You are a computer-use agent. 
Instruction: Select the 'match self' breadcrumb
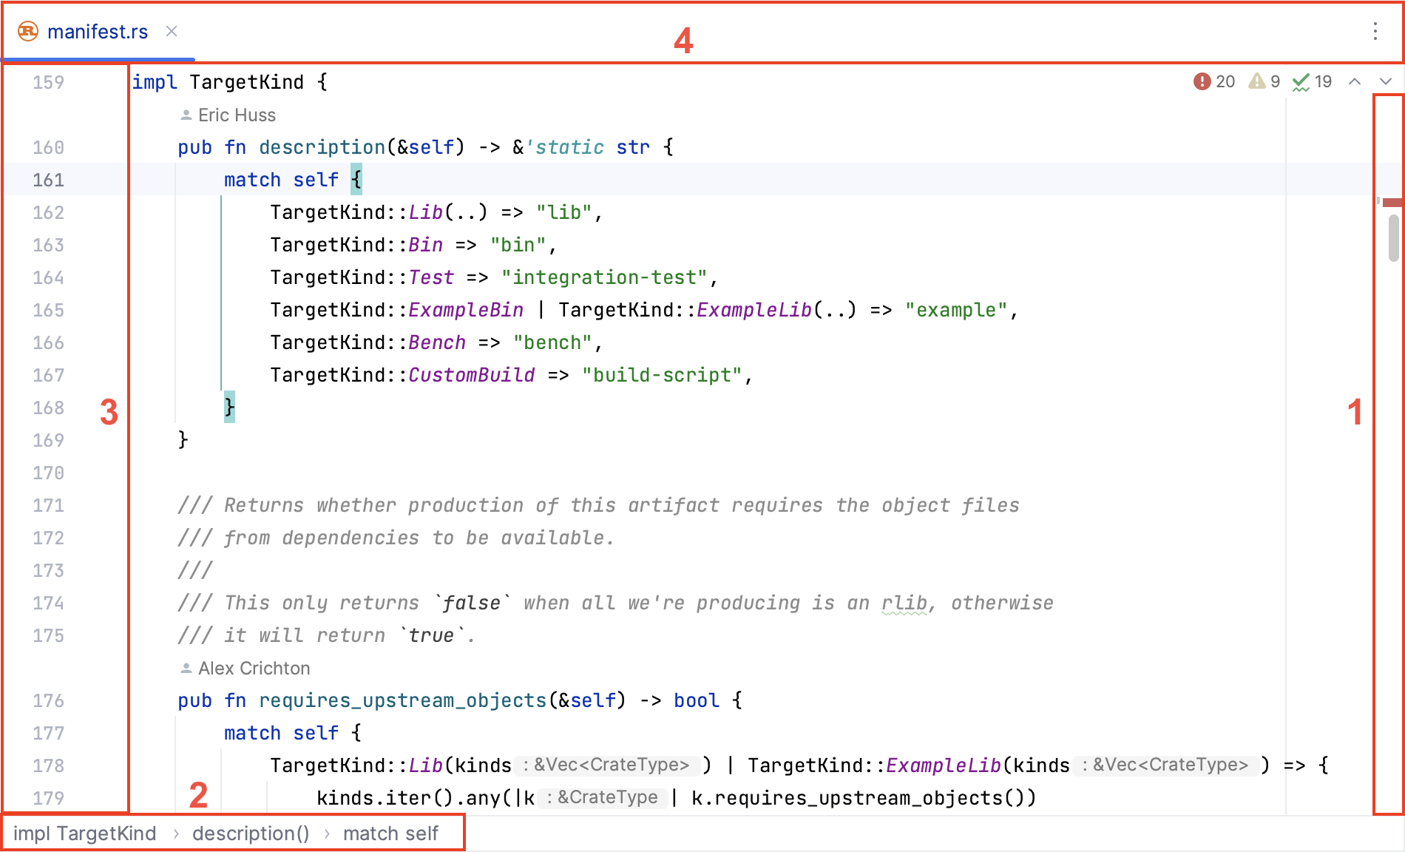point(390,834)
